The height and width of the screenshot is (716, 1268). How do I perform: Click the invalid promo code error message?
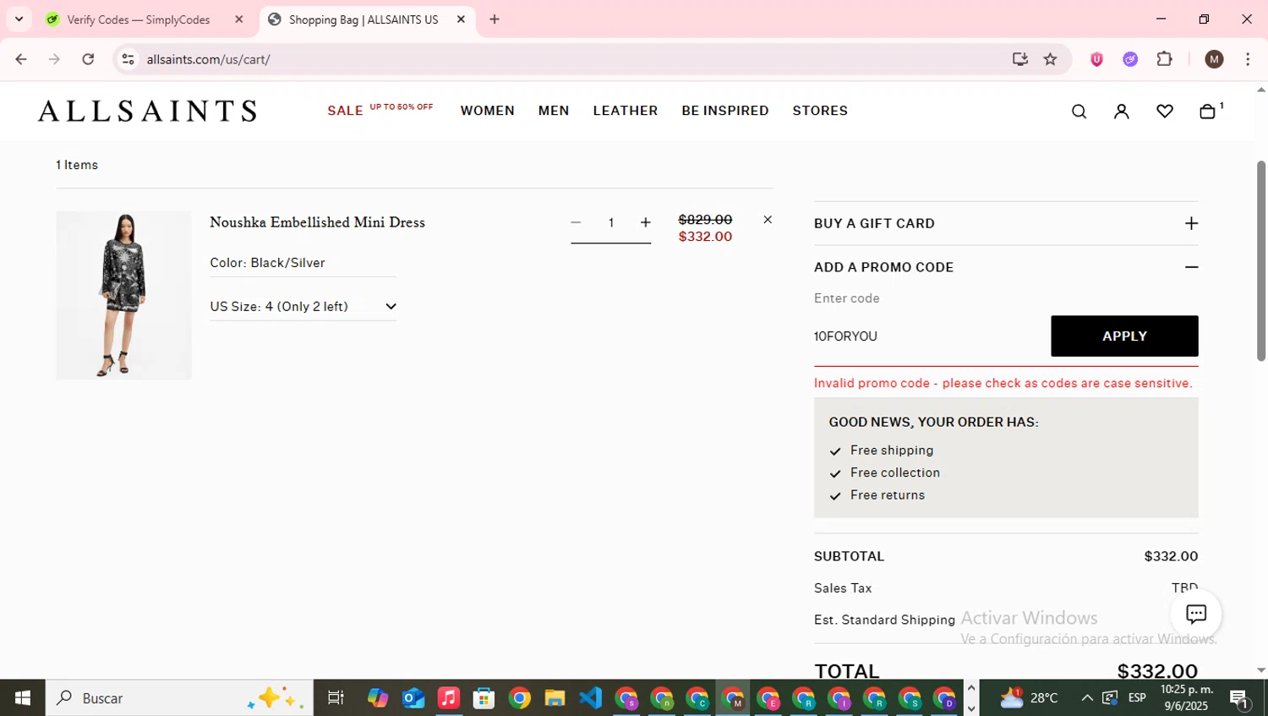[x=1003, y=383]
